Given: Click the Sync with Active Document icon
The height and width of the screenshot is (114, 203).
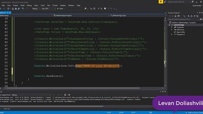Looking at the screenshot, I should click(188, 16).
